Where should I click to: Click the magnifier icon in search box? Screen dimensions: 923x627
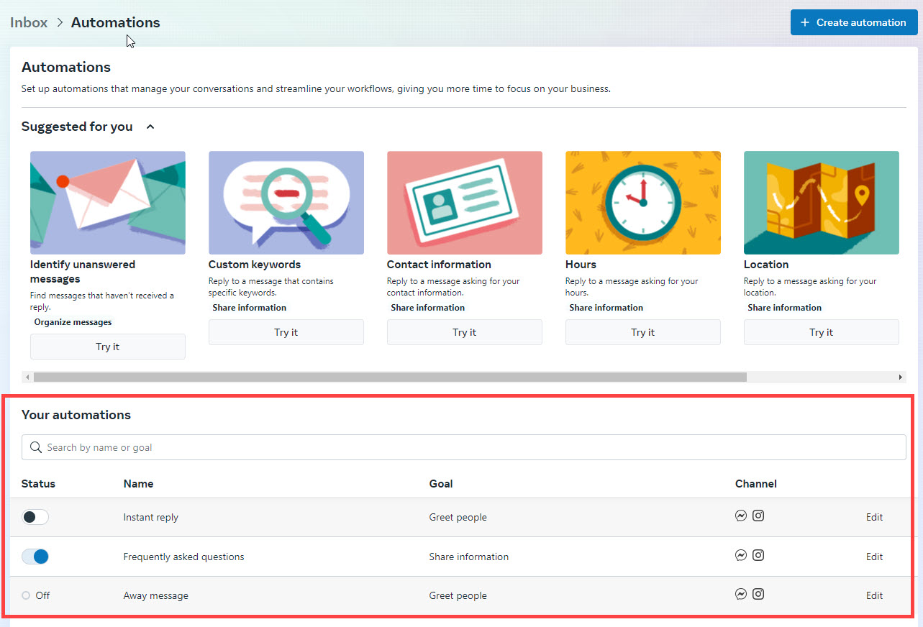[x=36, y=447]
